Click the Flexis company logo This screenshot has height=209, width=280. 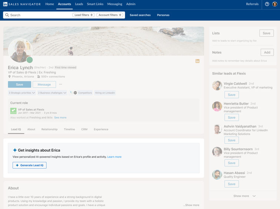tap(13, 111)
